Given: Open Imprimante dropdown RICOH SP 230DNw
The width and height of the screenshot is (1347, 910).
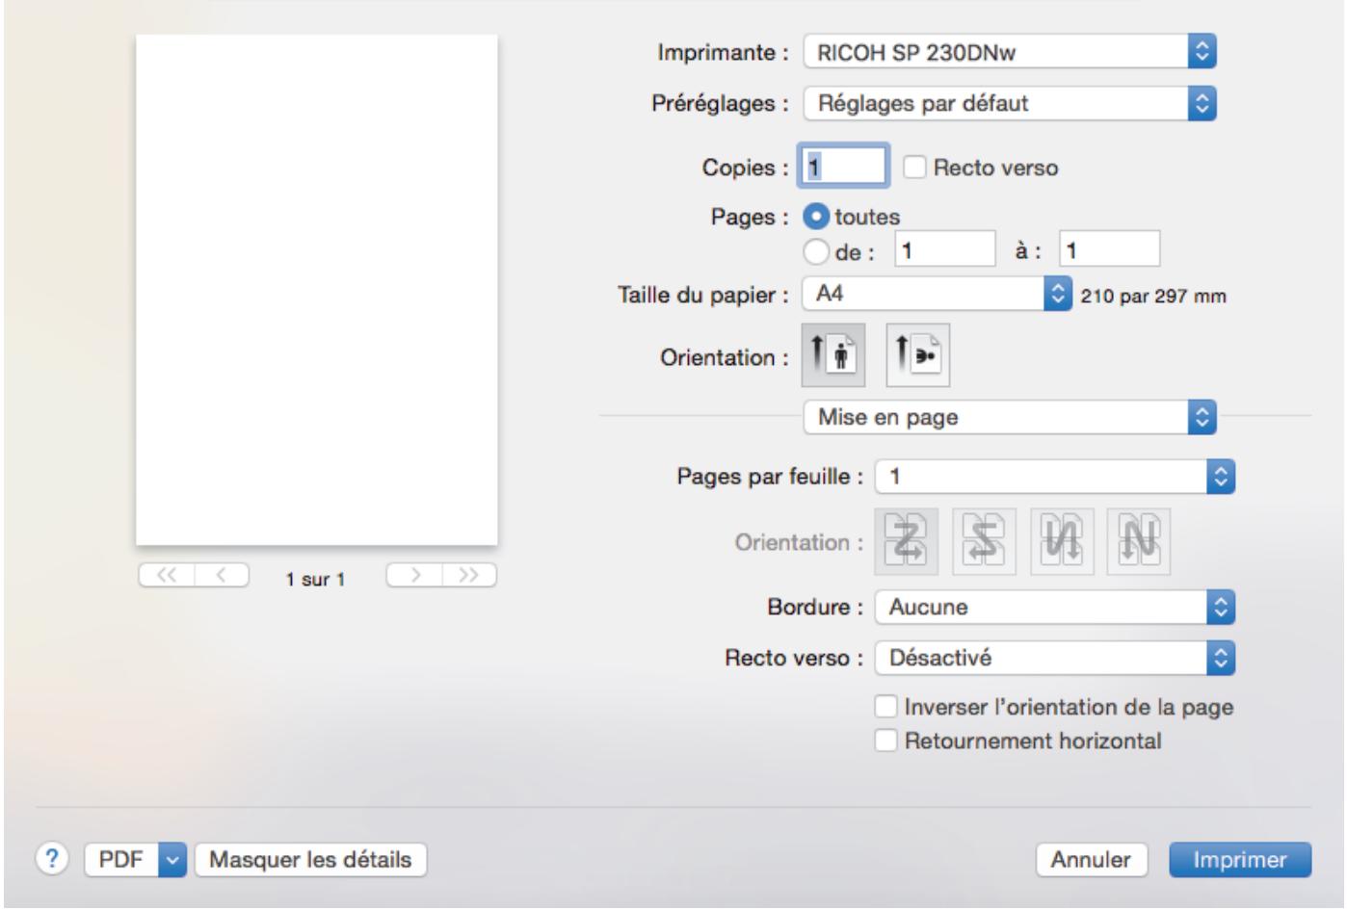Looking at the screenshot, I should click(1010, 52).
